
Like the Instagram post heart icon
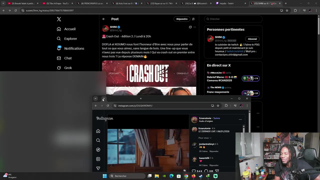pyautogui.click(x=194, y=171)
